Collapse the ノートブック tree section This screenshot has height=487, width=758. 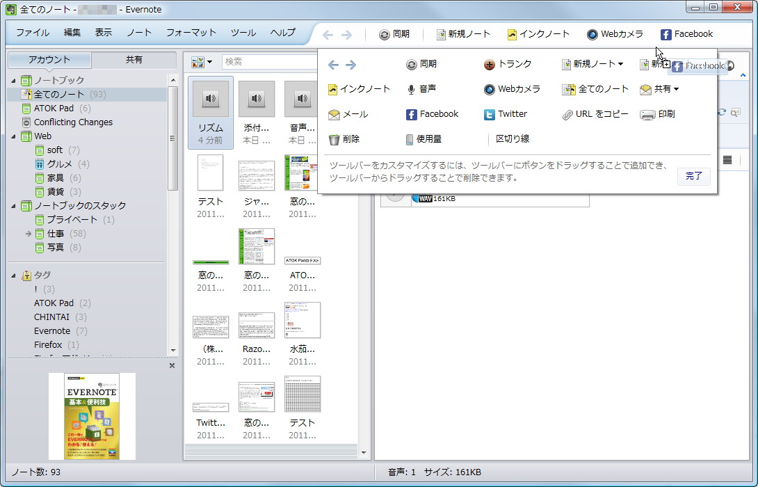(13, 81)
